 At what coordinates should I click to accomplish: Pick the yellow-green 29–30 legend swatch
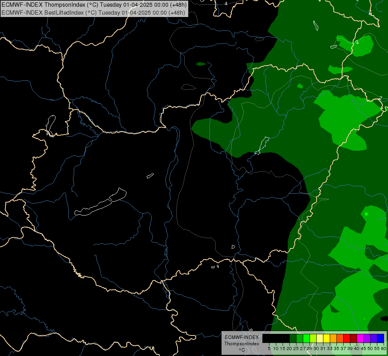click(313, 338)
